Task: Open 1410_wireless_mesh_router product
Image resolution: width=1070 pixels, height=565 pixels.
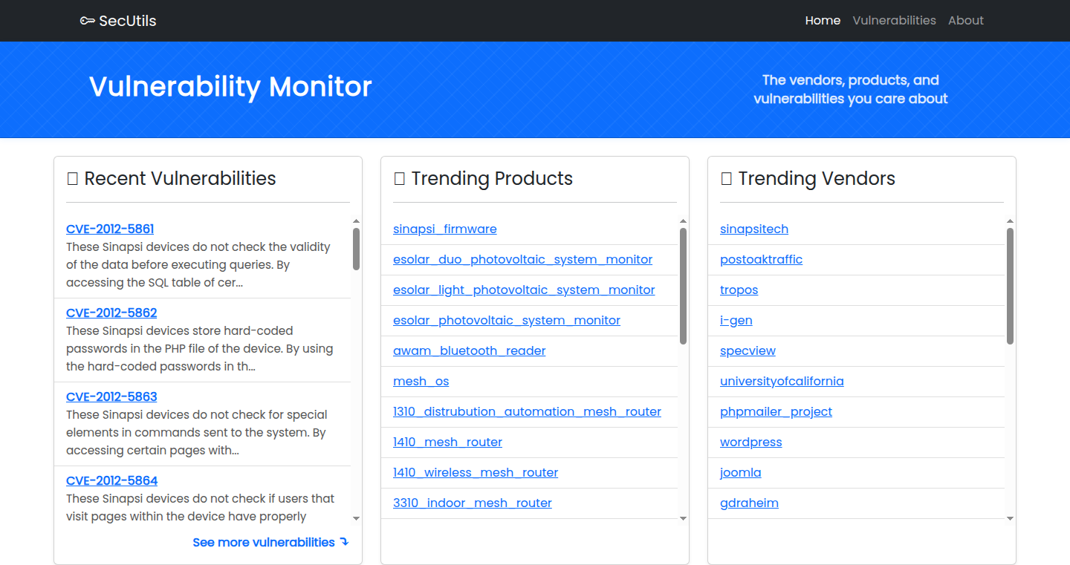Action: (476, 472)
